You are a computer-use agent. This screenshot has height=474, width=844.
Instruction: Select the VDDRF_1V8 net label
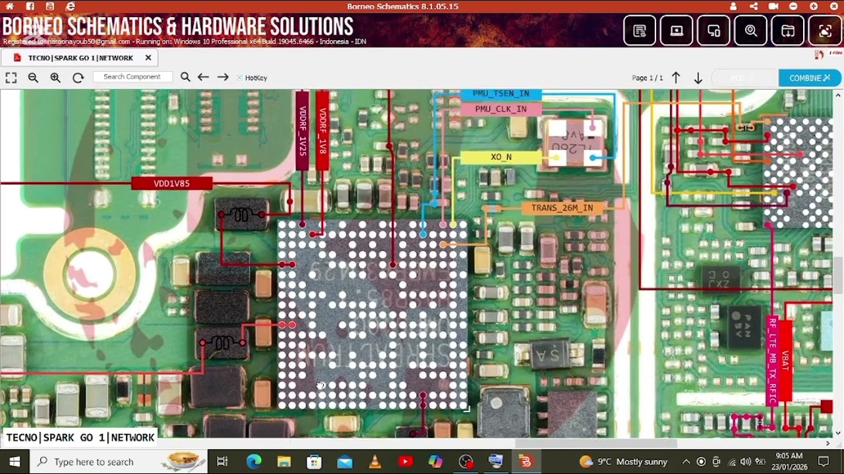(x=322, y=130)
